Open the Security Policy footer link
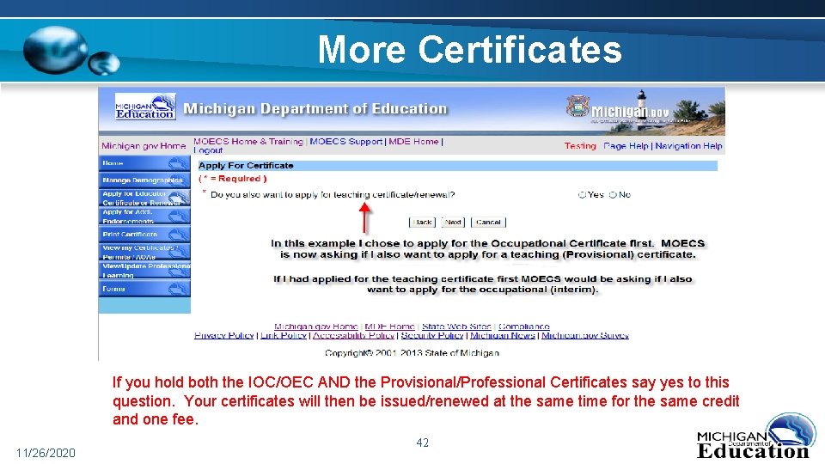The image size is (825, 464). click(x=432, y=336)
